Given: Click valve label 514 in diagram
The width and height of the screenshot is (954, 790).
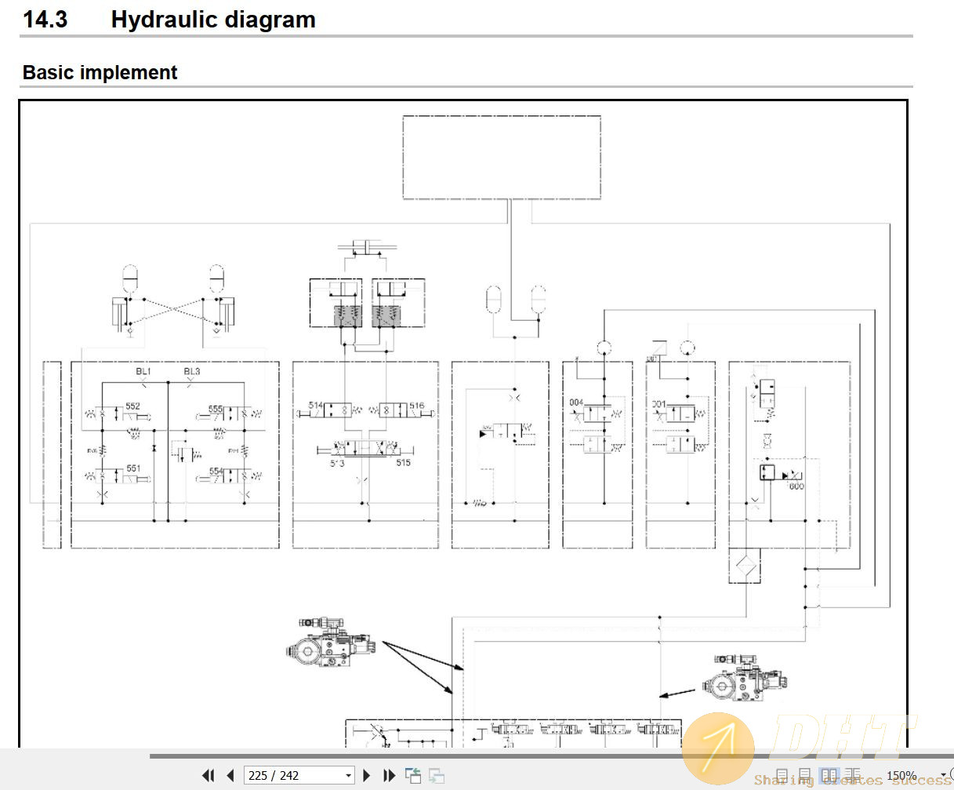Looking at the screenshot, I should tap(316, 406).
